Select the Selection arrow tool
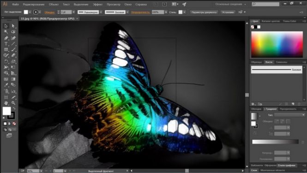307x173 pixels. pyautogui.click(x=6, y=26)
